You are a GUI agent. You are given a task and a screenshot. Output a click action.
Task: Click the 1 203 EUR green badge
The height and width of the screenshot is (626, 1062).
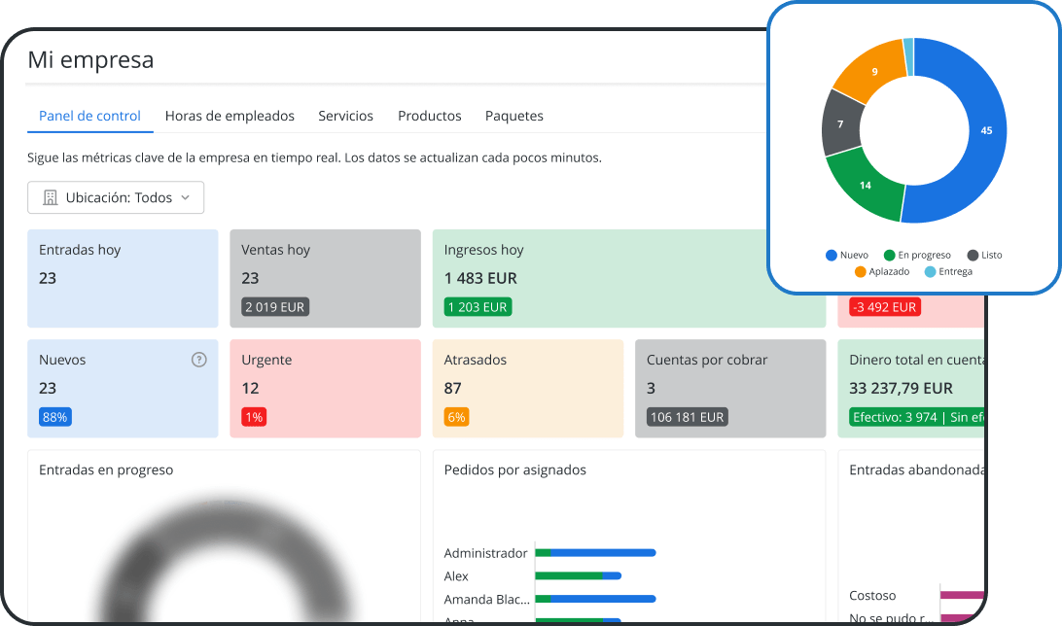point(478,307)
